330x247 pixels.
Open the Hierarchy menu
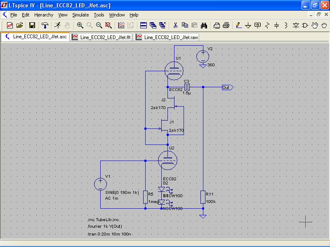tap(44, 15)
